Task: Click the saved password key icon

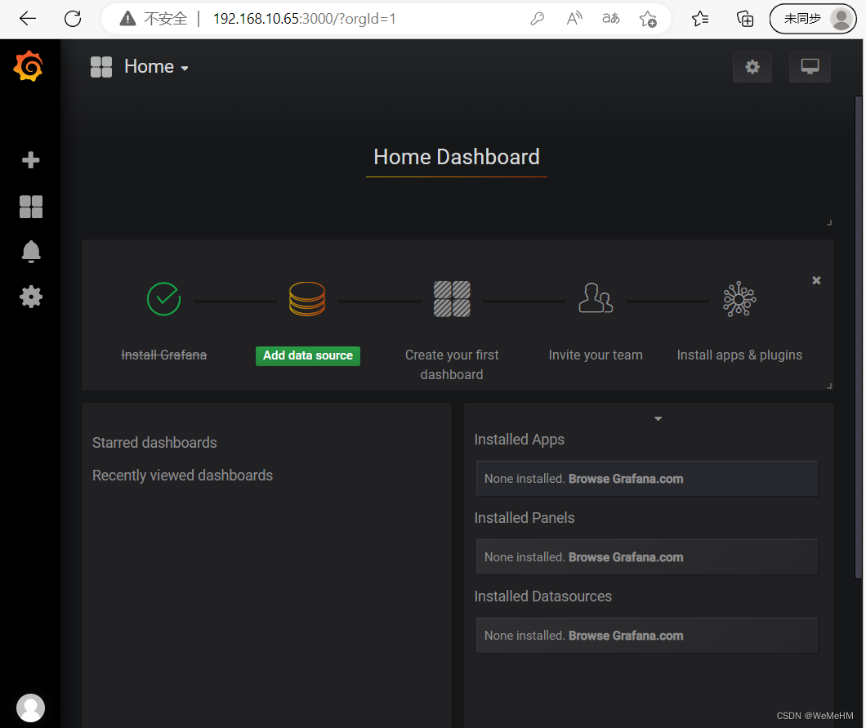Action: pyautogui.click(x=537, y=19)
